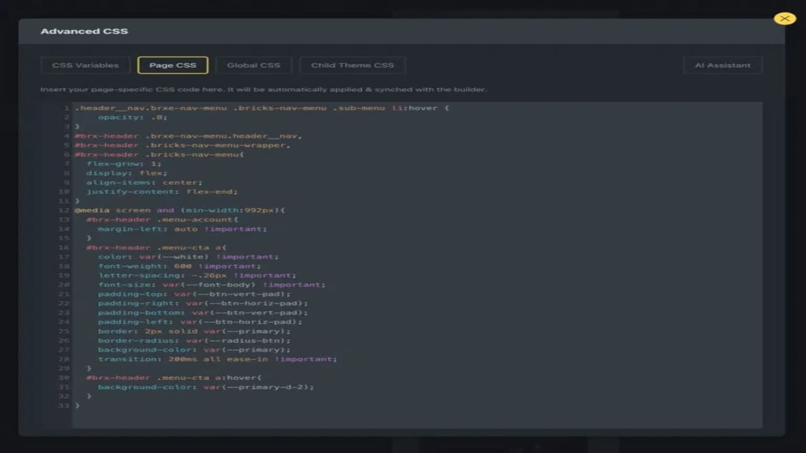Select the Page CSS tab
Viewport: 806px width, 453px height.
(x=173, y=65)
